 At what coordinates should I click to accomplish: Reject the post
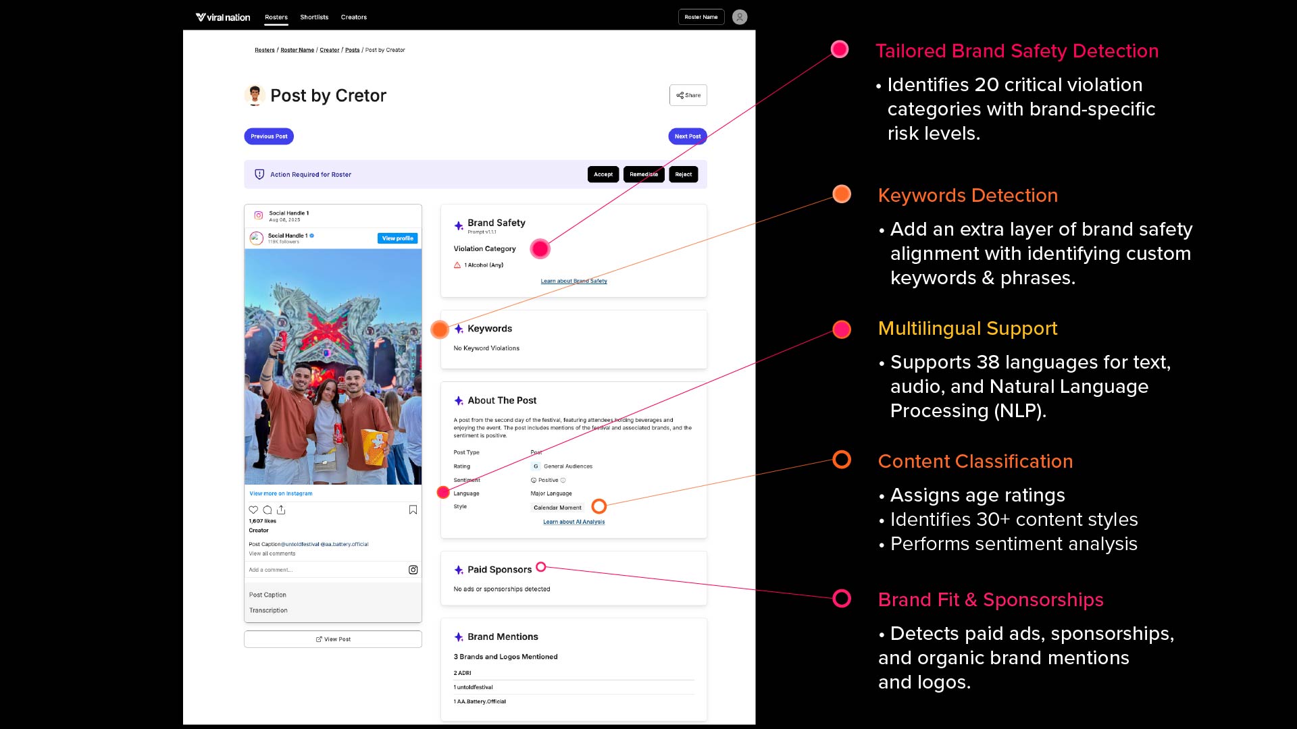(683, 174)
